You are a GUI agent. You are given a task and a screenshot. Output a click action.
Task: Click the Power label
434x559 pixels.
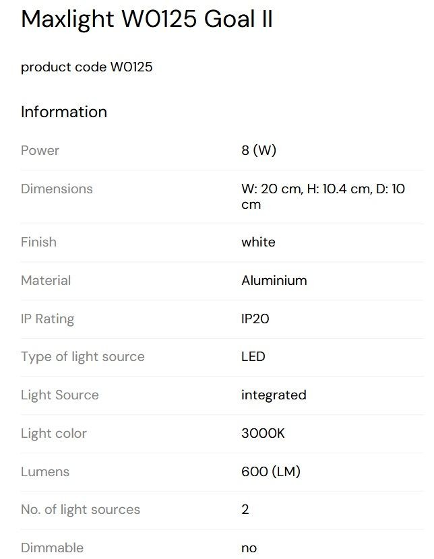pyautogui.click(x=40, y=150)
